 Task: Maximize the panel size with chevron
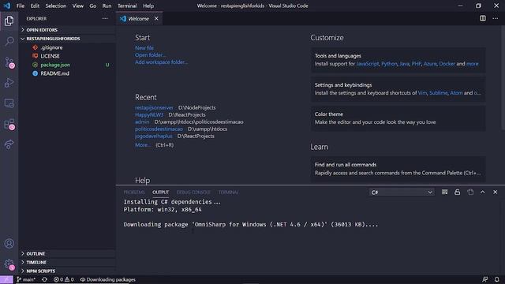point(482,192)
